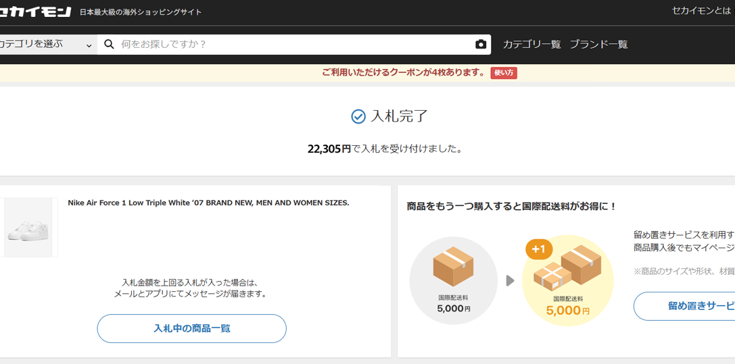Click the セカイモンとは link at top right
The height and width of the screenshot is (364, 735).
[x=702, y=11]
